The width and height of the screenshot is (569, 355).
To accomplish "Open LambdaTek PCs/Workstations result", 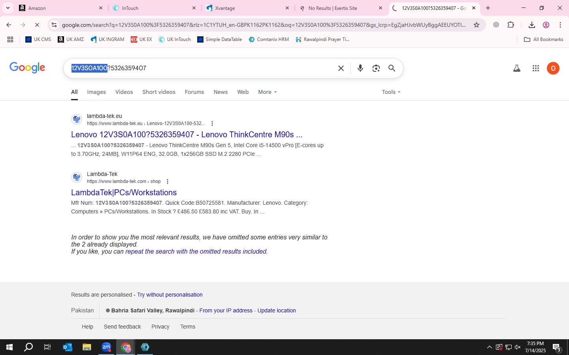I will click(x=124, y=192).
